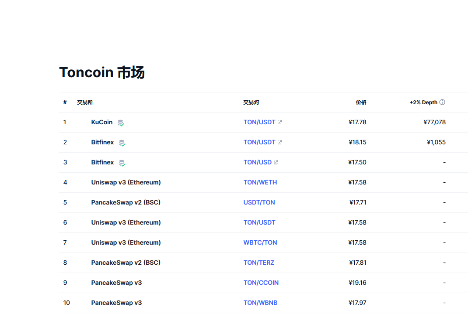
Task: Open the TON/WBNB pair link
Action: tap(260, 303)
